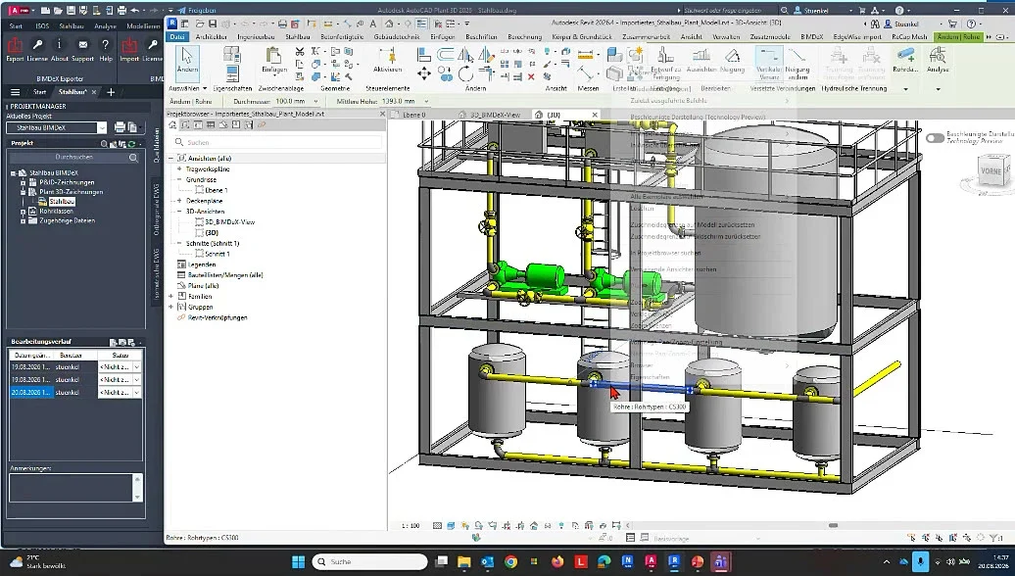Open the Chrome taskbar icon
The image size is (1015, 576).
pos(510,561)
